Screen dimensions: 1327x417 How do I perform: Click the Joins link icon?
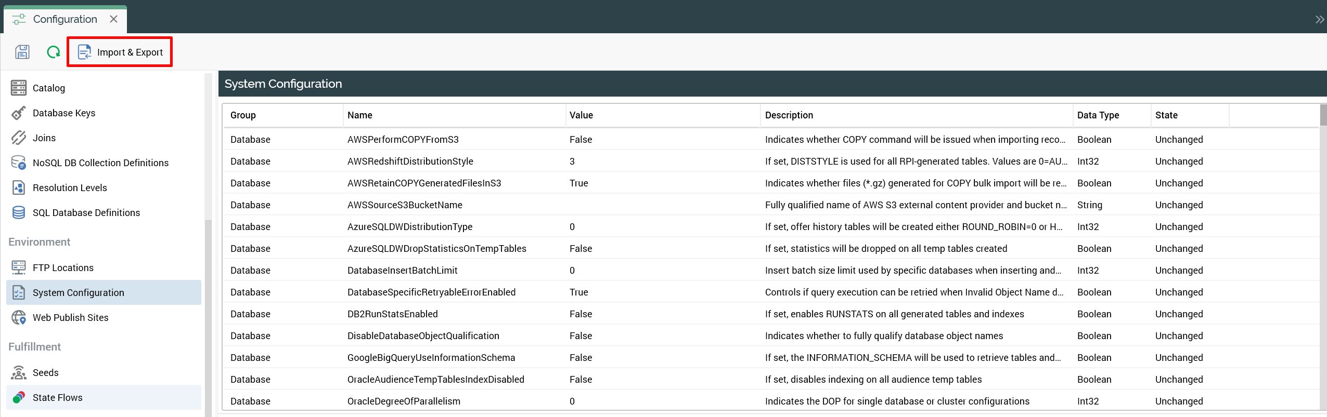(19, 138)
